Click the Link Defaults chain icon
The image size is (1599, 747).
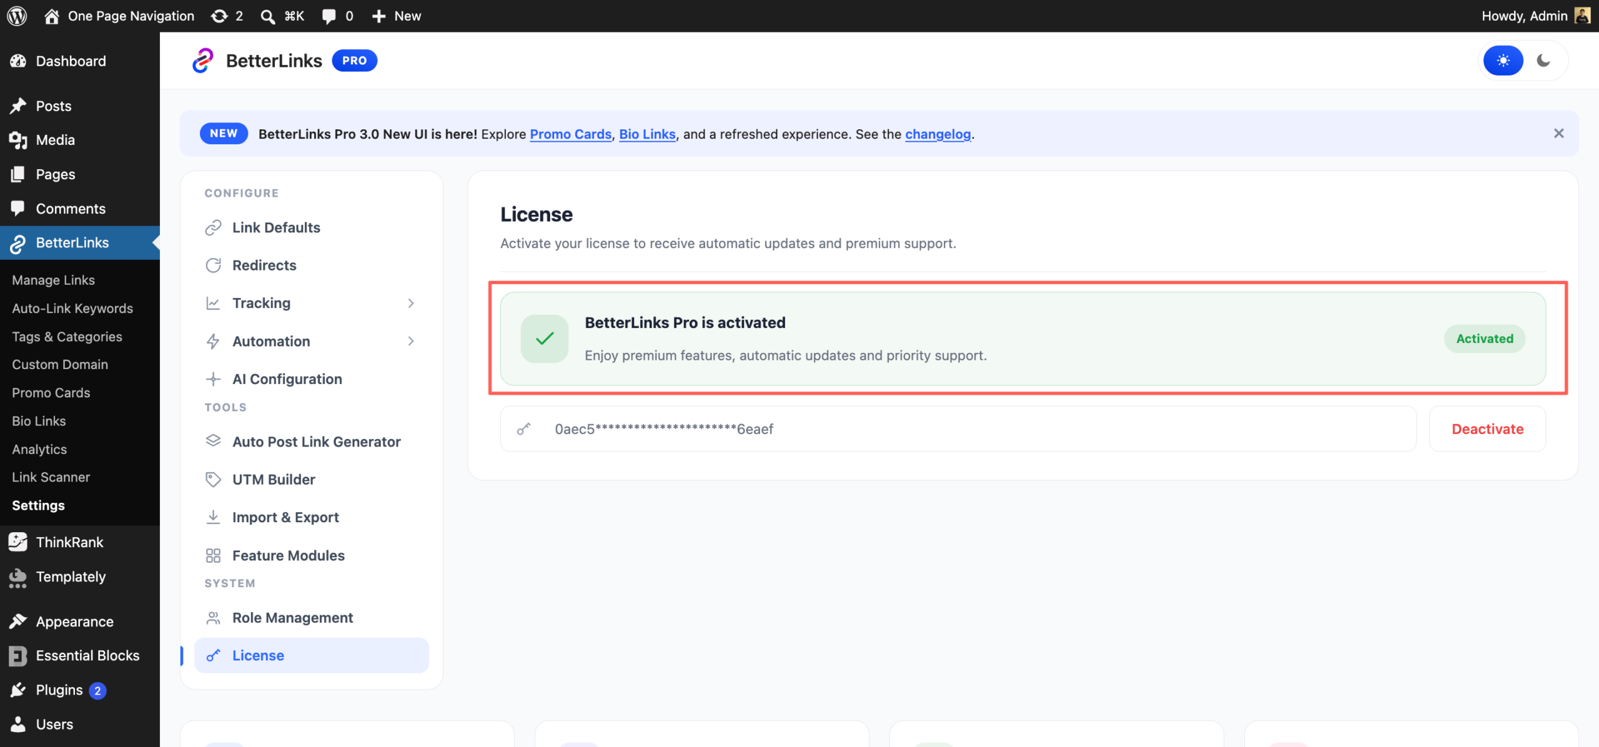point(213,227)
